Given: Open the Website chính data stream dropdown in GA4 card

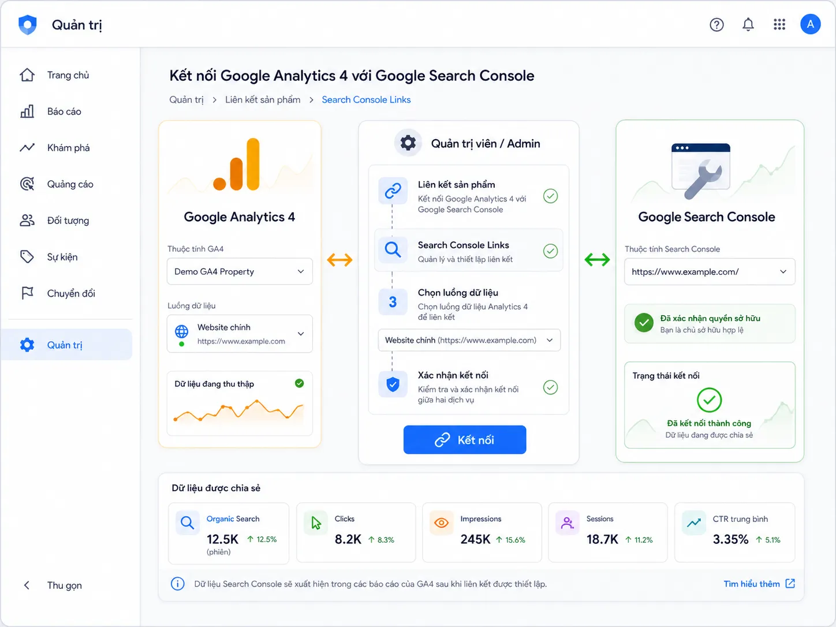Looking at the screenshot, I should pyautogui.click(x=240, y=334).
